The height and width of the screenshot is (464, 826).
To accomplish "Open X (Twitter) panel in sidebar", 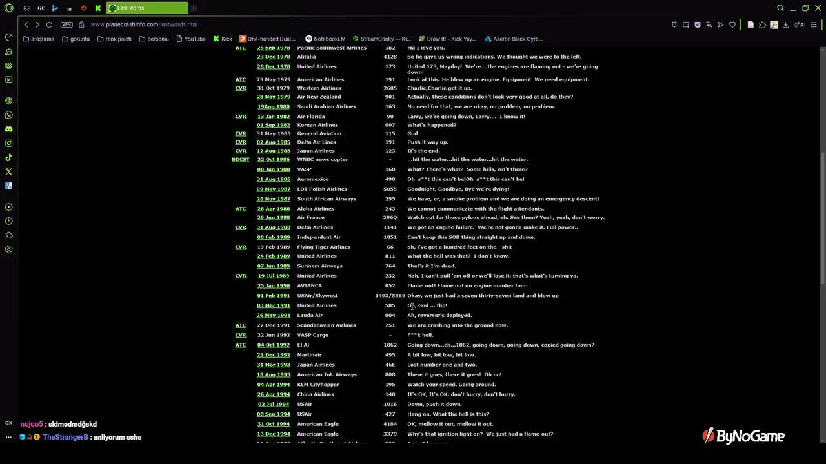I will point(8,171).
